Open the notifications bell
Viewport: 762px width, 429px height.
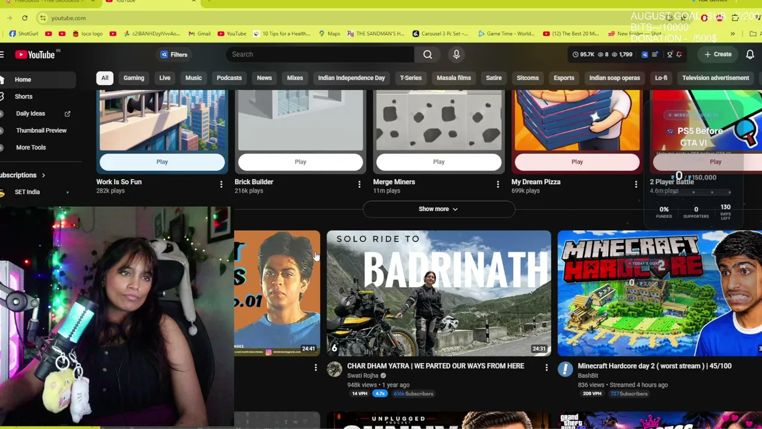pos(750,54)
